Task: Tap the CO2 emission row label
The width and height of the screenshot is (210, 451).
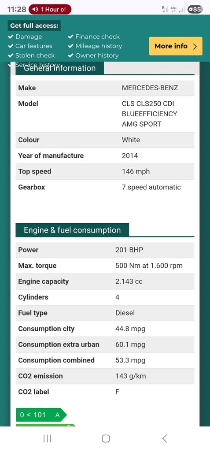Action: [x=40, y=376]
